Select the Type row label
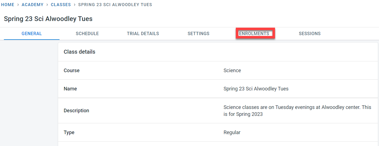 (x=69, y=132)
